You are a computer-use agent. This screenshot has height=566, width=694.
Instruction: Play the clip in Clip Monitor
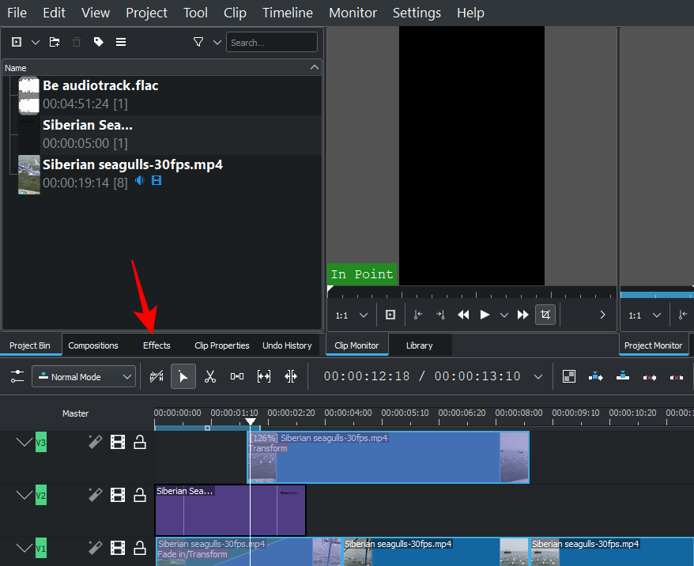485,315
